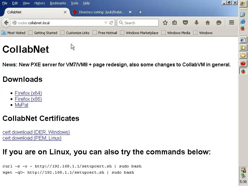Focus the address bar showing router.collabnet.local
248x186 pixels.
[x=60, y=23]
